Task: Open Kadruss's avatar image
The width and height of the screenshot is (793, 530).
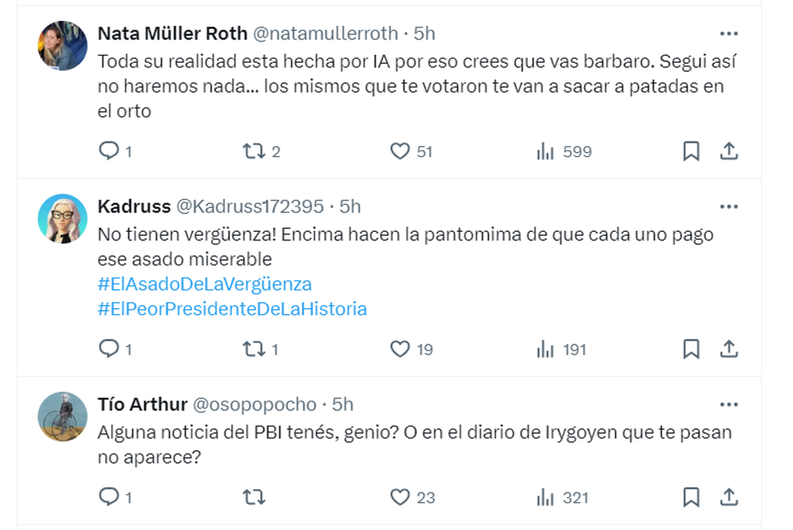Action: coord(63,219)
